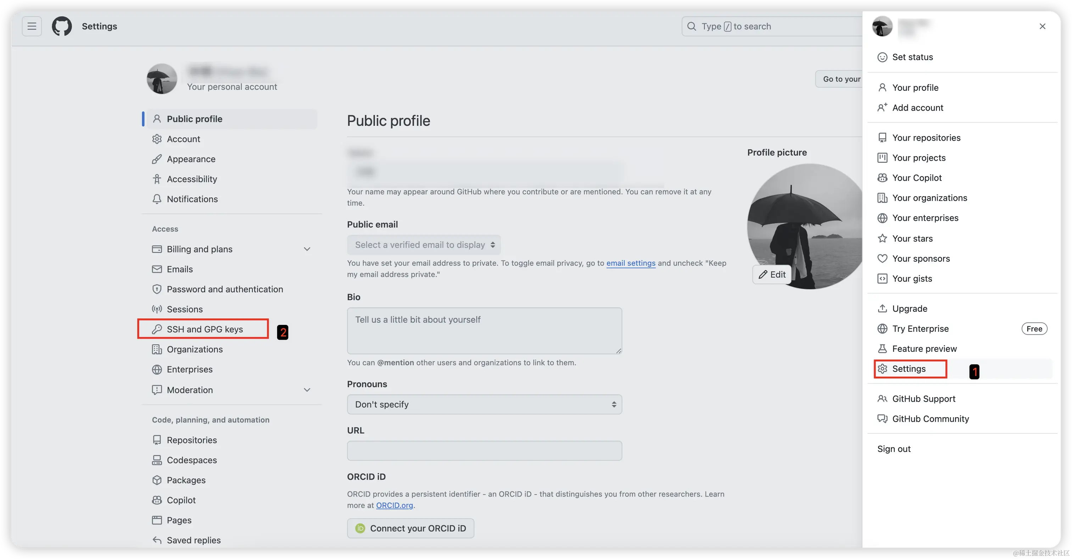Close the user menu panel

point(1043,26)
